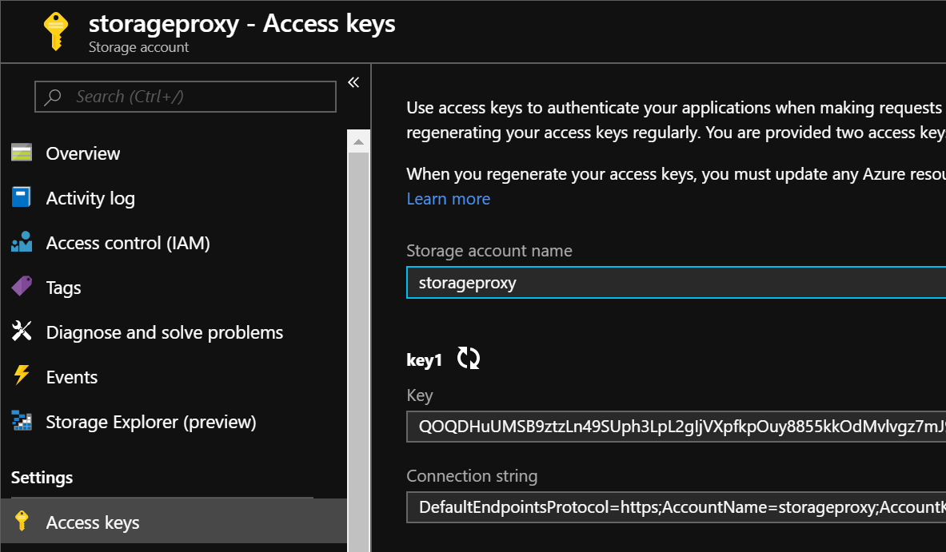Click the Access control (IAM) people icon
Image resolution: width=946 pixels, height=552 pixels.
tap(22, 242)
